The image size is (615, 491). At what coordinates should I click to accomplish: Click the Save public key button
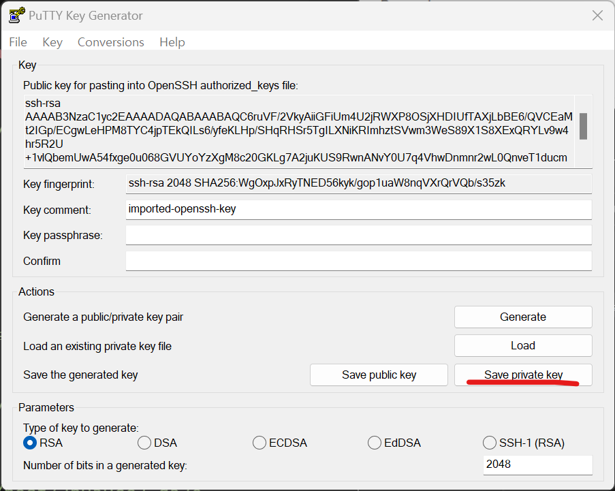[379, 375]
